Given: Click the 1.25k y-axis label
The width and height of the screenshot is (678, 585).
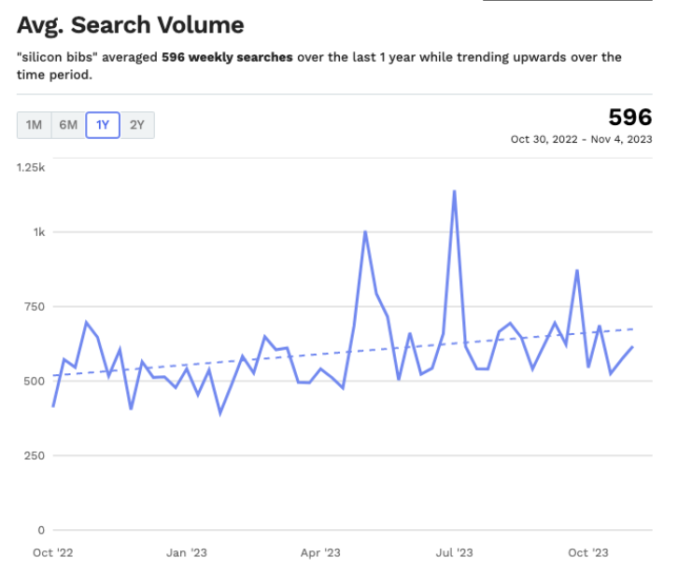Looking at the screenshot, I should pyautogui.click(x=31, y=167).
